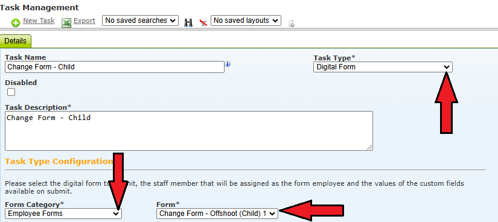This screenshot has width=498, height=222.
Task: Open Form Category dropdown showing Employee Forms
Action: pos(63,214)
